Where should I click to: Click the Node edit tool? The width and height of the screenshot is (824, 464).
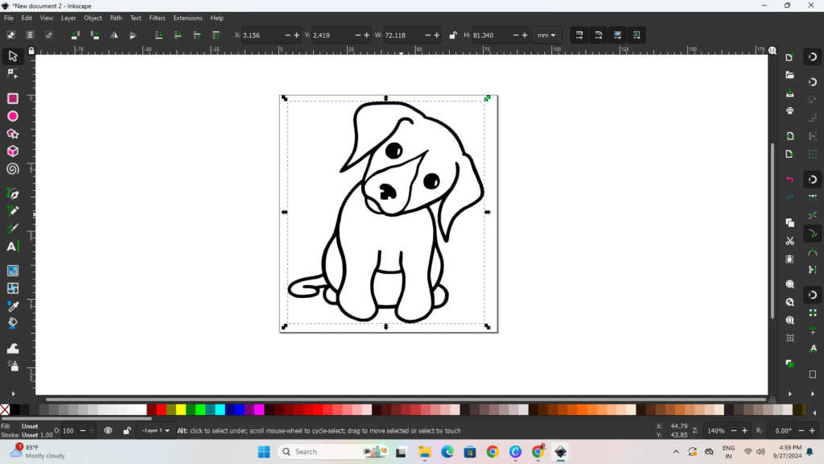pos(13,74)
